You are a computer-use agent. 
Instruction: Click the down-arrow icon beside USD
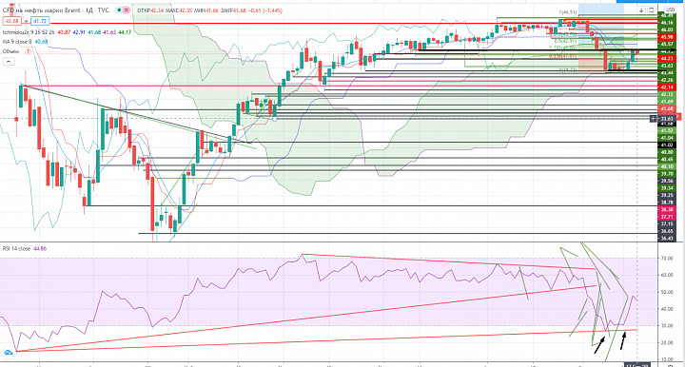click(641, 10)
